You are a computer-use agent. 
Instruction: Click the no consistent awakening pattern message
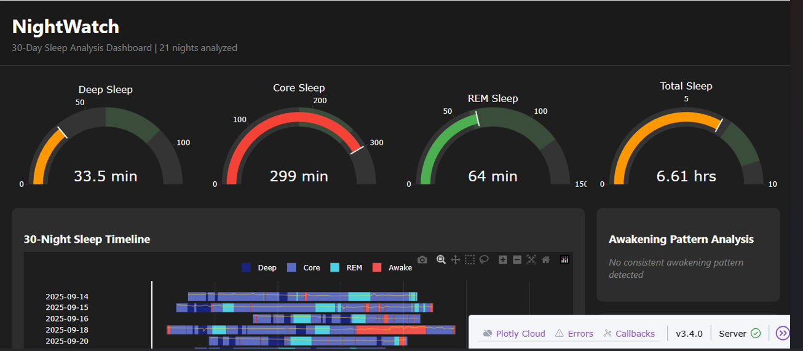tap(676, 269)
